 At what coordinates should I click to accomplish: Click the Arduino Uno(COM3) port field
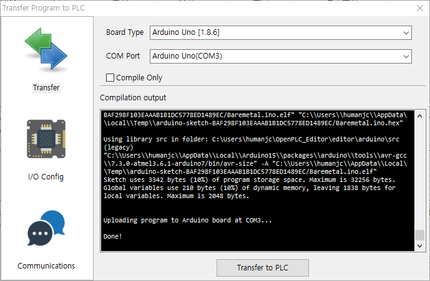[x=281, y=56]
